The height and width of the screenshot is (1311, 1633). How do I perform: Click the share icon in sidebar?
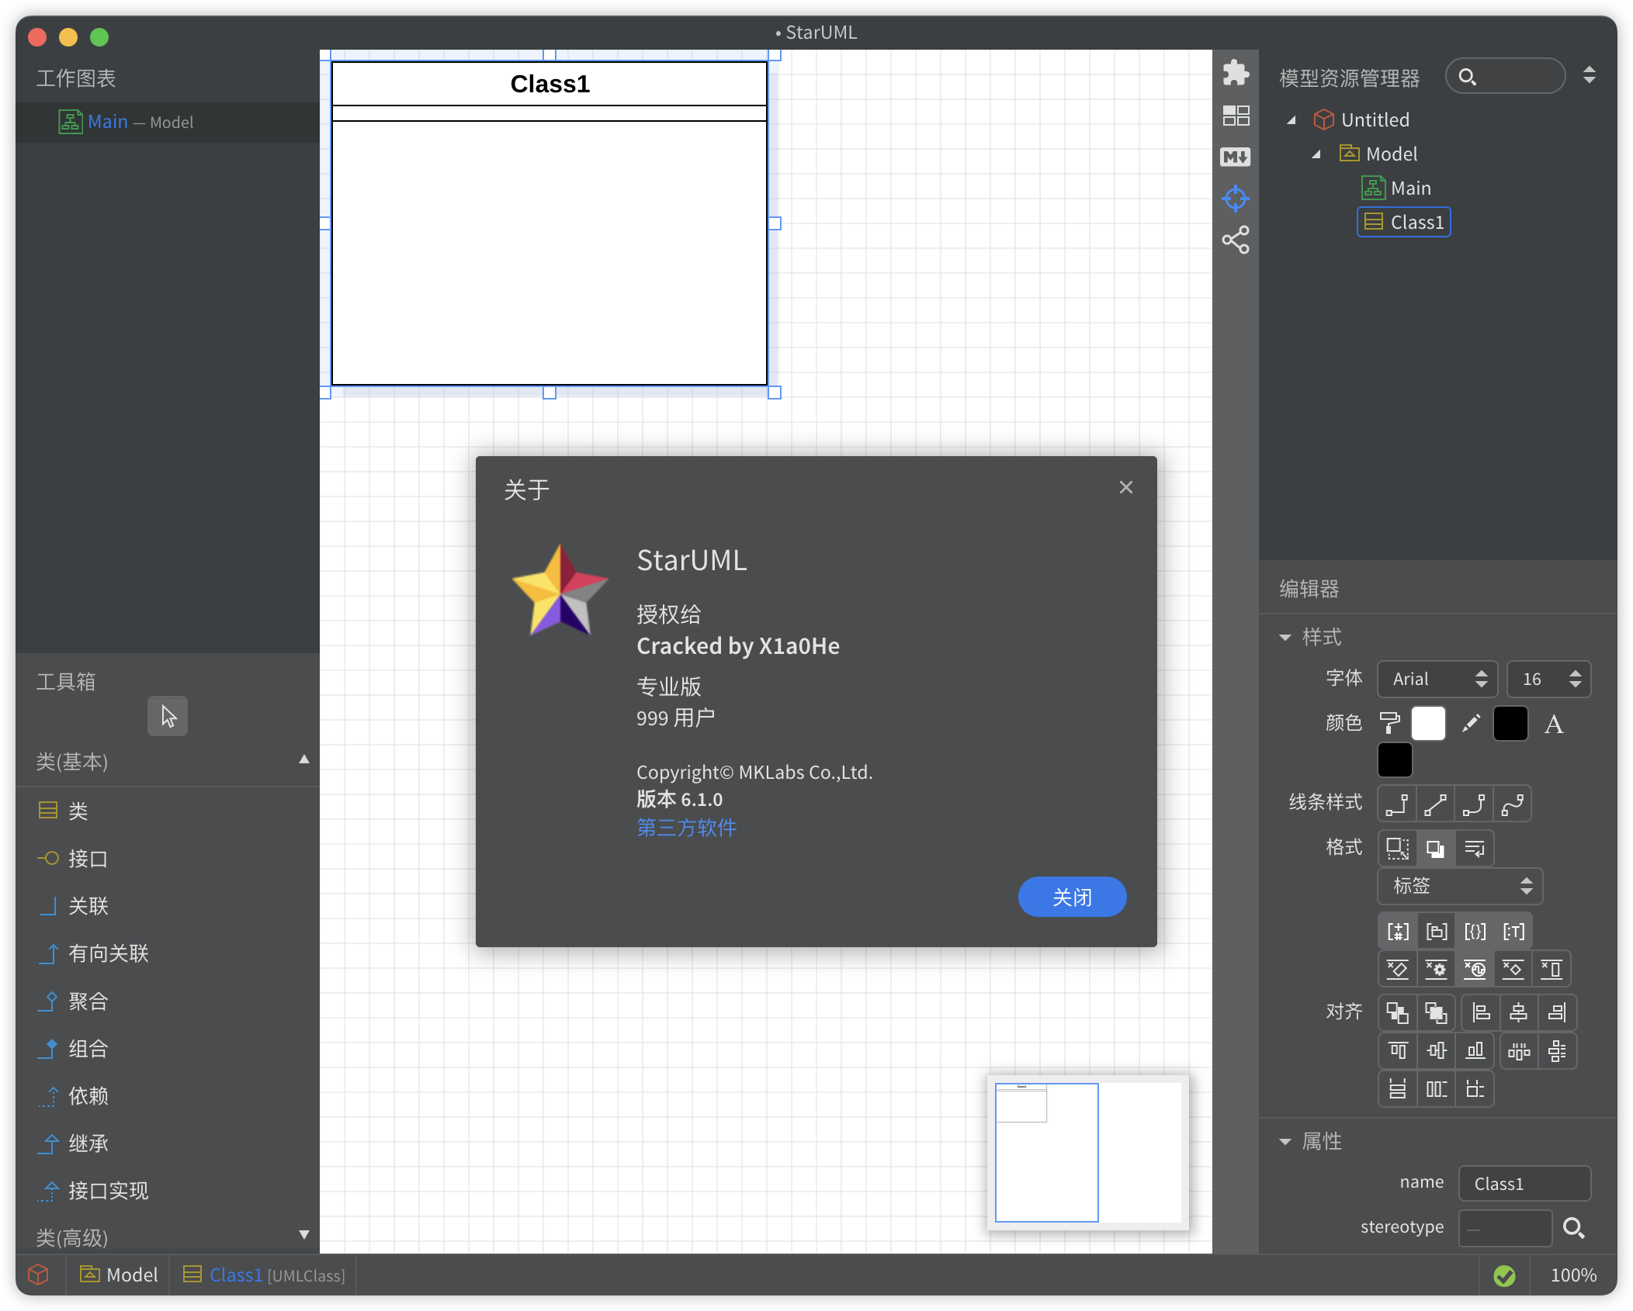pos(1235,240)
